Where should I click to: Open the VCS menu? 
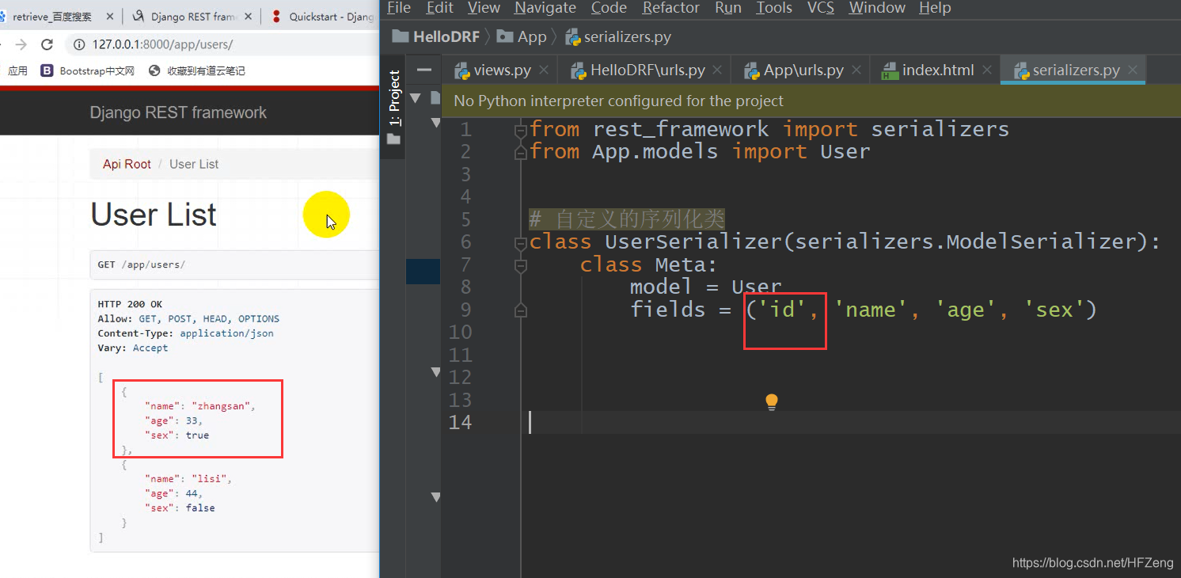click(821, 8)
